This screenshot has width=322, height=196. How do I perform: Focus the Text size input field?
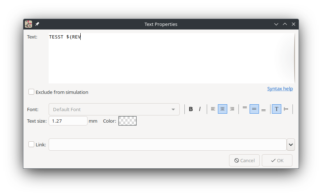pos(68,121)
